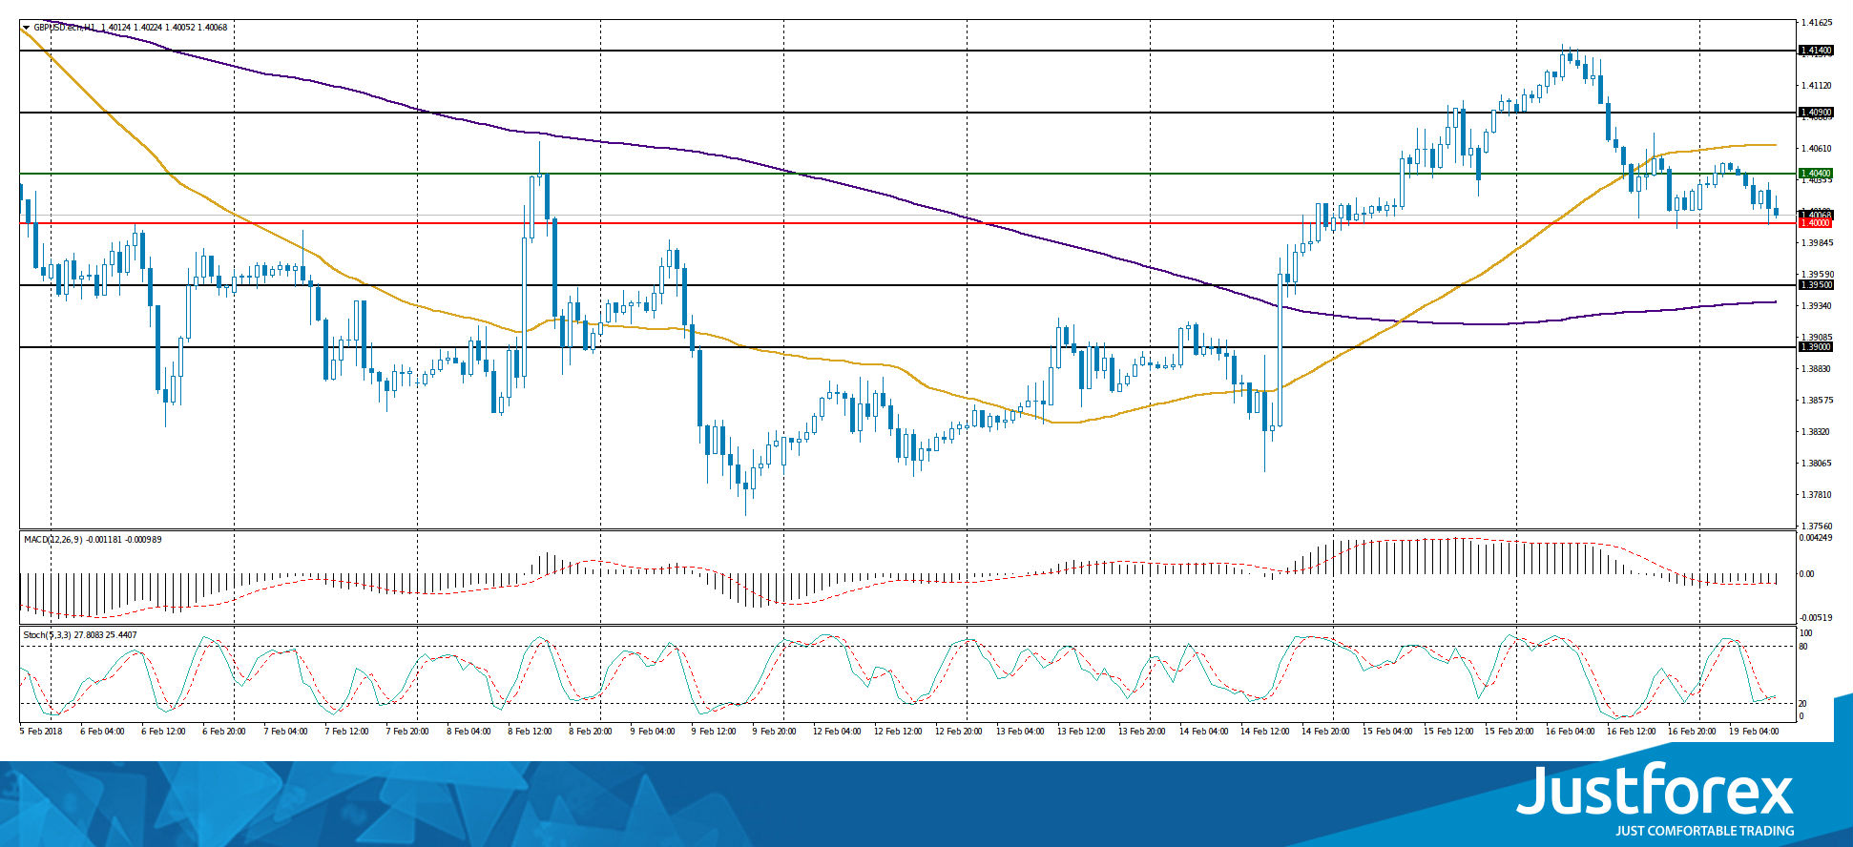The width and height of the screenshot is (1853, 847).
Task: Select the Stoch(5,3,3) indicator label
Action: pyautogui.click(x=49, y=635)
